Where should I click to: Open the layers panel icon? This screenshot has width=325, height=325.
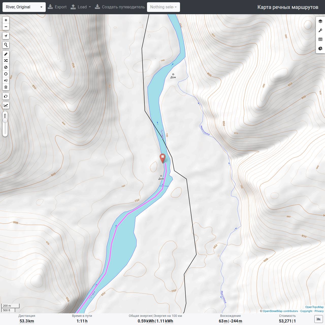[x=320, y=21]
